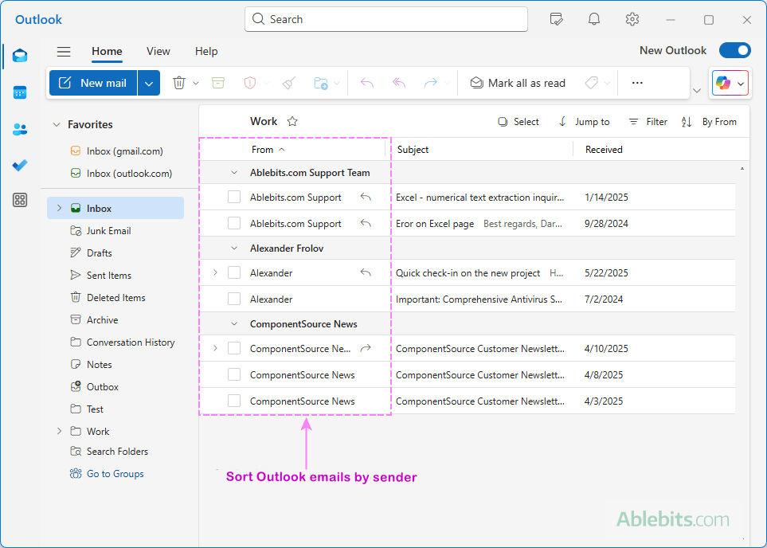Open the Calendar from the left navigation rail
Viewport: 767px width, 548px height.
(x=20, y=92)
